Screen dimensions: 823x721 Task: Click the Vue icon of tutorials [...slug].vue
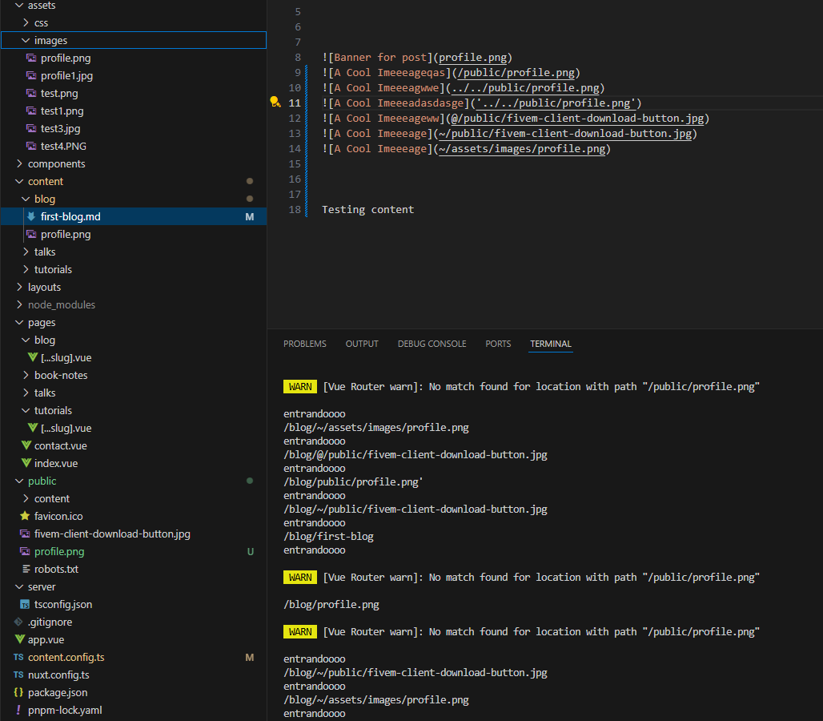click(x=33, y=428)
